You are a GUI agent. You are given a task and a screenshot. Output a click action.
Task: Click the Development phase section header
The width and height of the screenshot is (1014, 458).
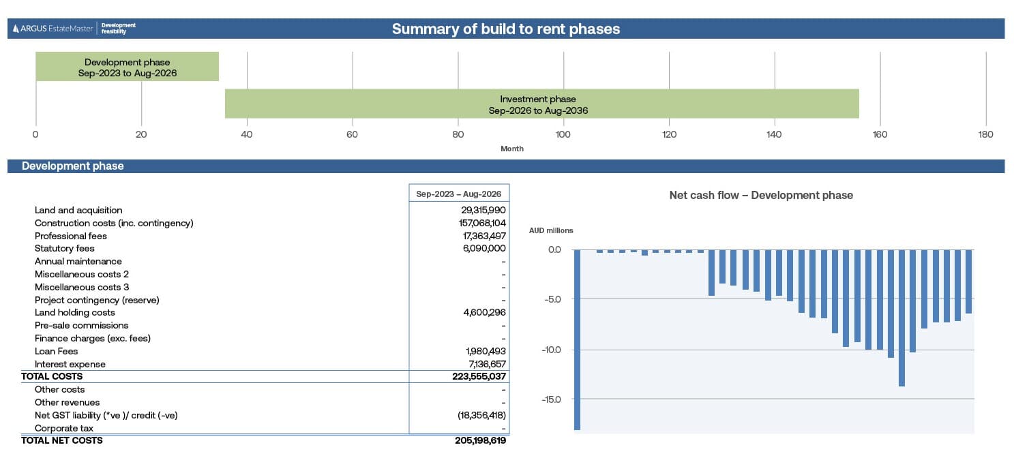72,166
